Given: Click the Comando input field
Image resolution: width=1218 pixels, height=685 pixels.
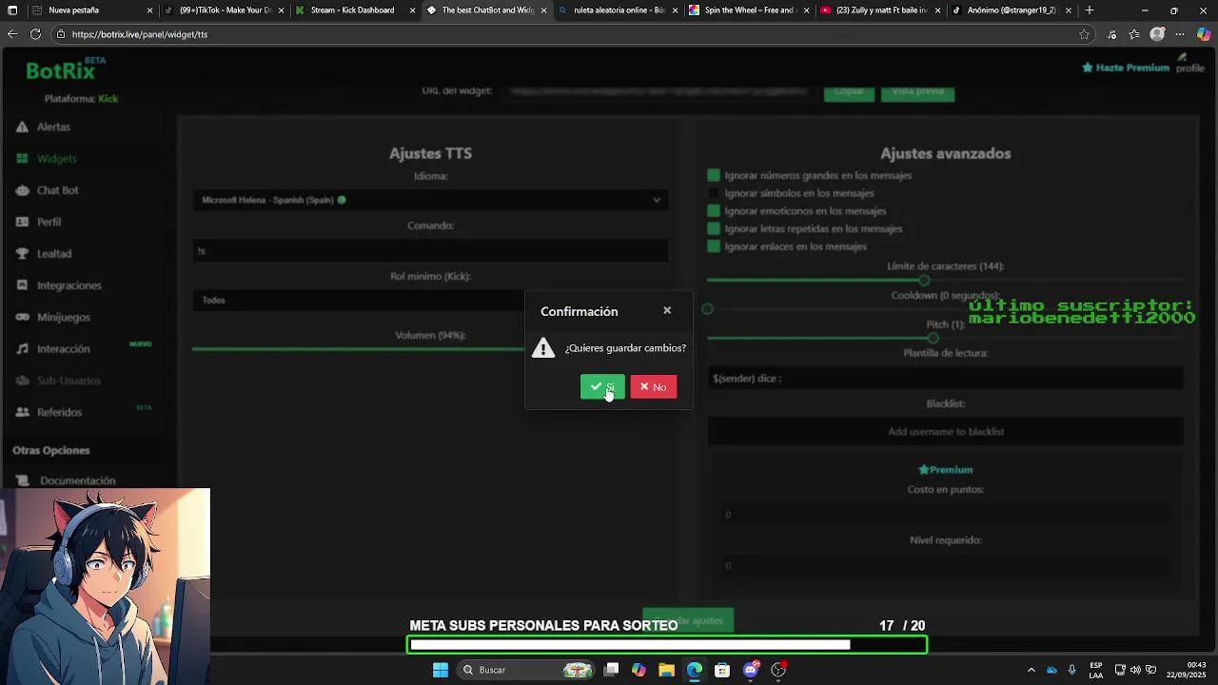Looking at the screenshot, I should 430,250.
